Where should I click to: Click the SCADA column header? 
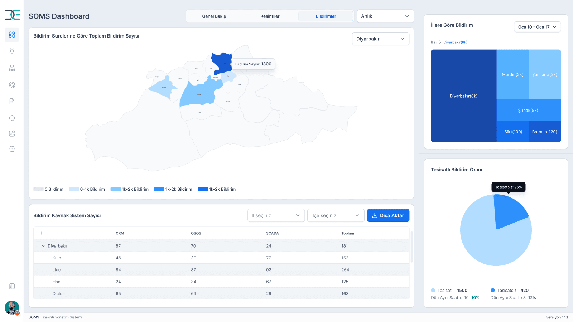272,233
